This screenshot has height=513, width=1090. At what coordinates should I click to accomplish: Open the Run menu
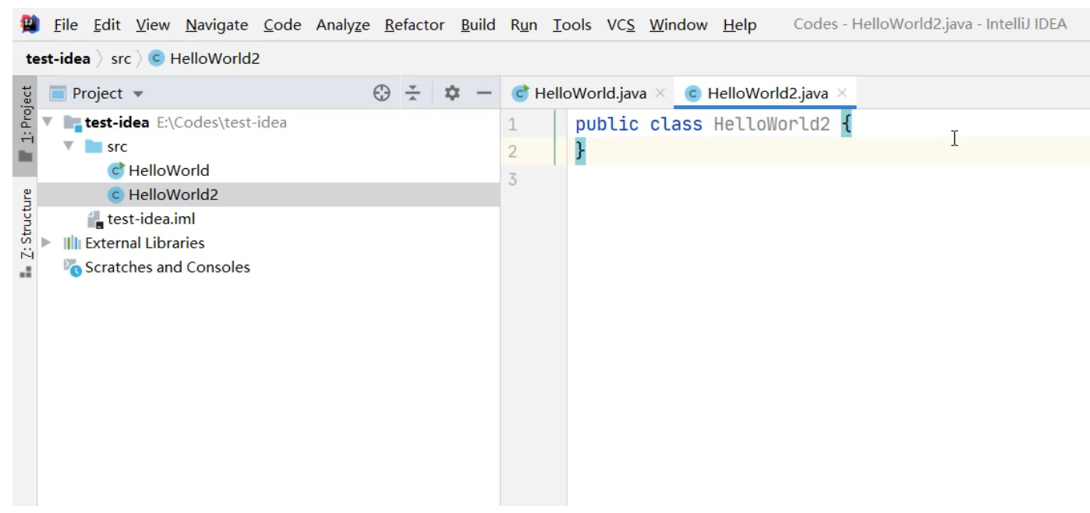pyautogui.click(x=524, y=25)
